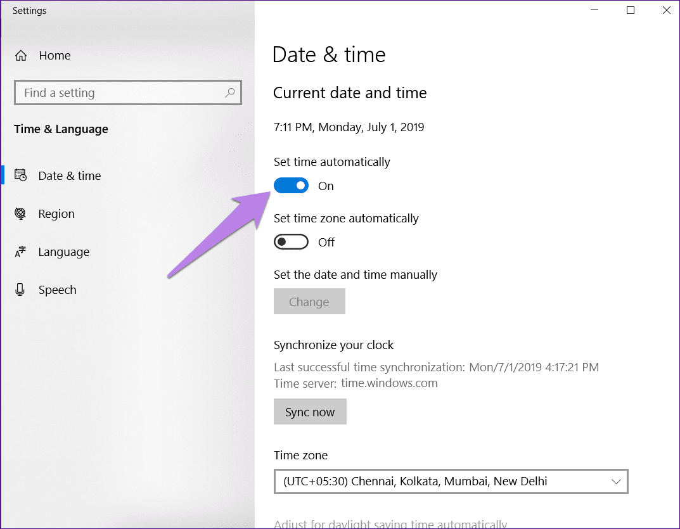This screenshot has width=680, height=529.
Task: Maximize the Settings window
Action: 631,10
